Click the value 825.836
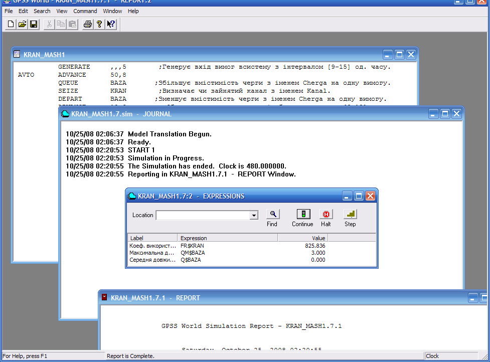The height and width of the screenshot is (362, 490). coord(315,246)
